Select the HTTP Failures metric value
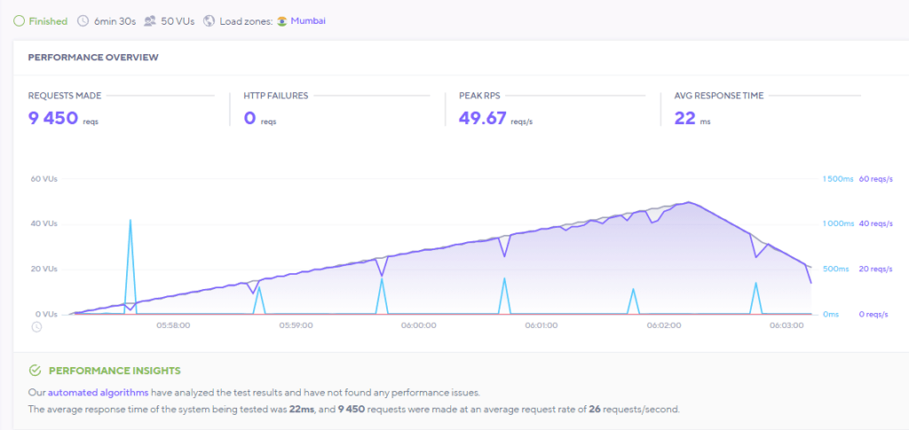The width and height of the screenshot is (909, 430). pos(249,118)
